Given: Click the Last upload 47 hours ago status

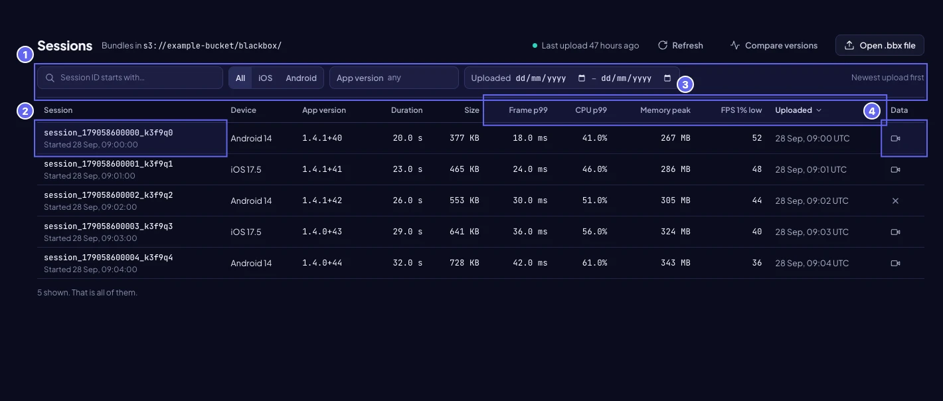Looking at the screenshot, I should click(x=586, y=46).
